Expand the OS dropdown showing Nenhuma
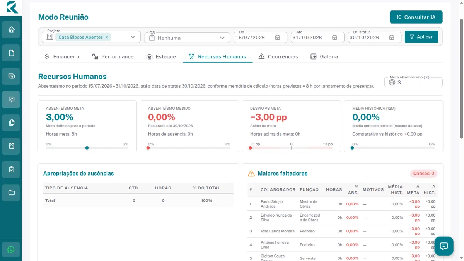Image resolution: width=464 pixels, height=261 pixels. 222,38
